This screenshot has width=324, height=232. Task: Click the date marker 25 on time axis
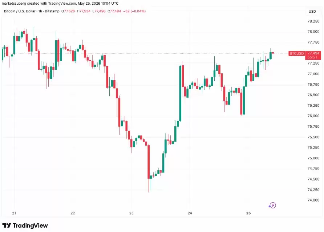(248, 213)
